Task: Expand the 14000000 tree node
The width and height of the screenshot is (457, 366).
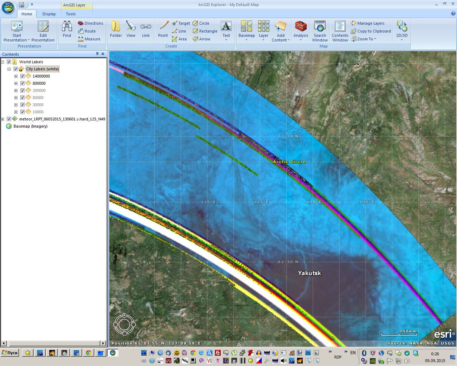Action: click(16, 76)
